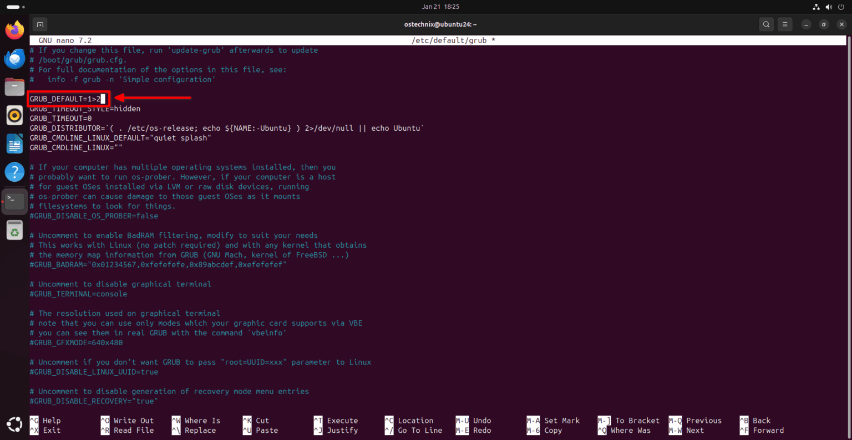The image size is (852, 440).
Task: Open the wired network icon in top bar
Action: (816, 7)
